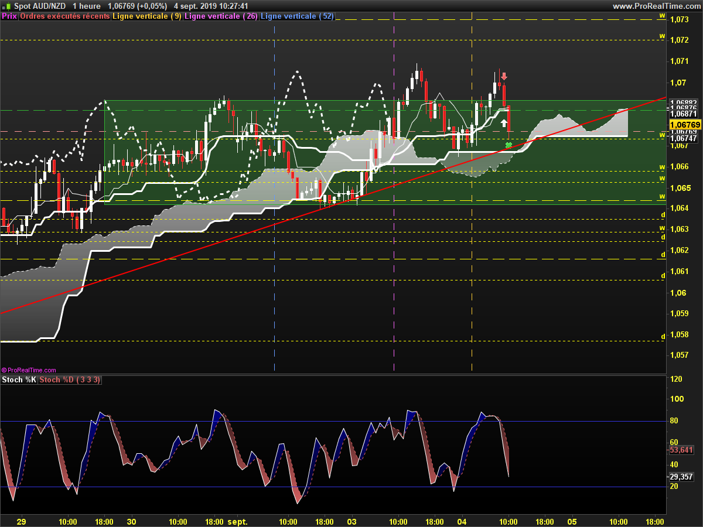Click the 53,641 Stoch %D value tag
Screen dimensions: 703x527
(x=681, y=450)
